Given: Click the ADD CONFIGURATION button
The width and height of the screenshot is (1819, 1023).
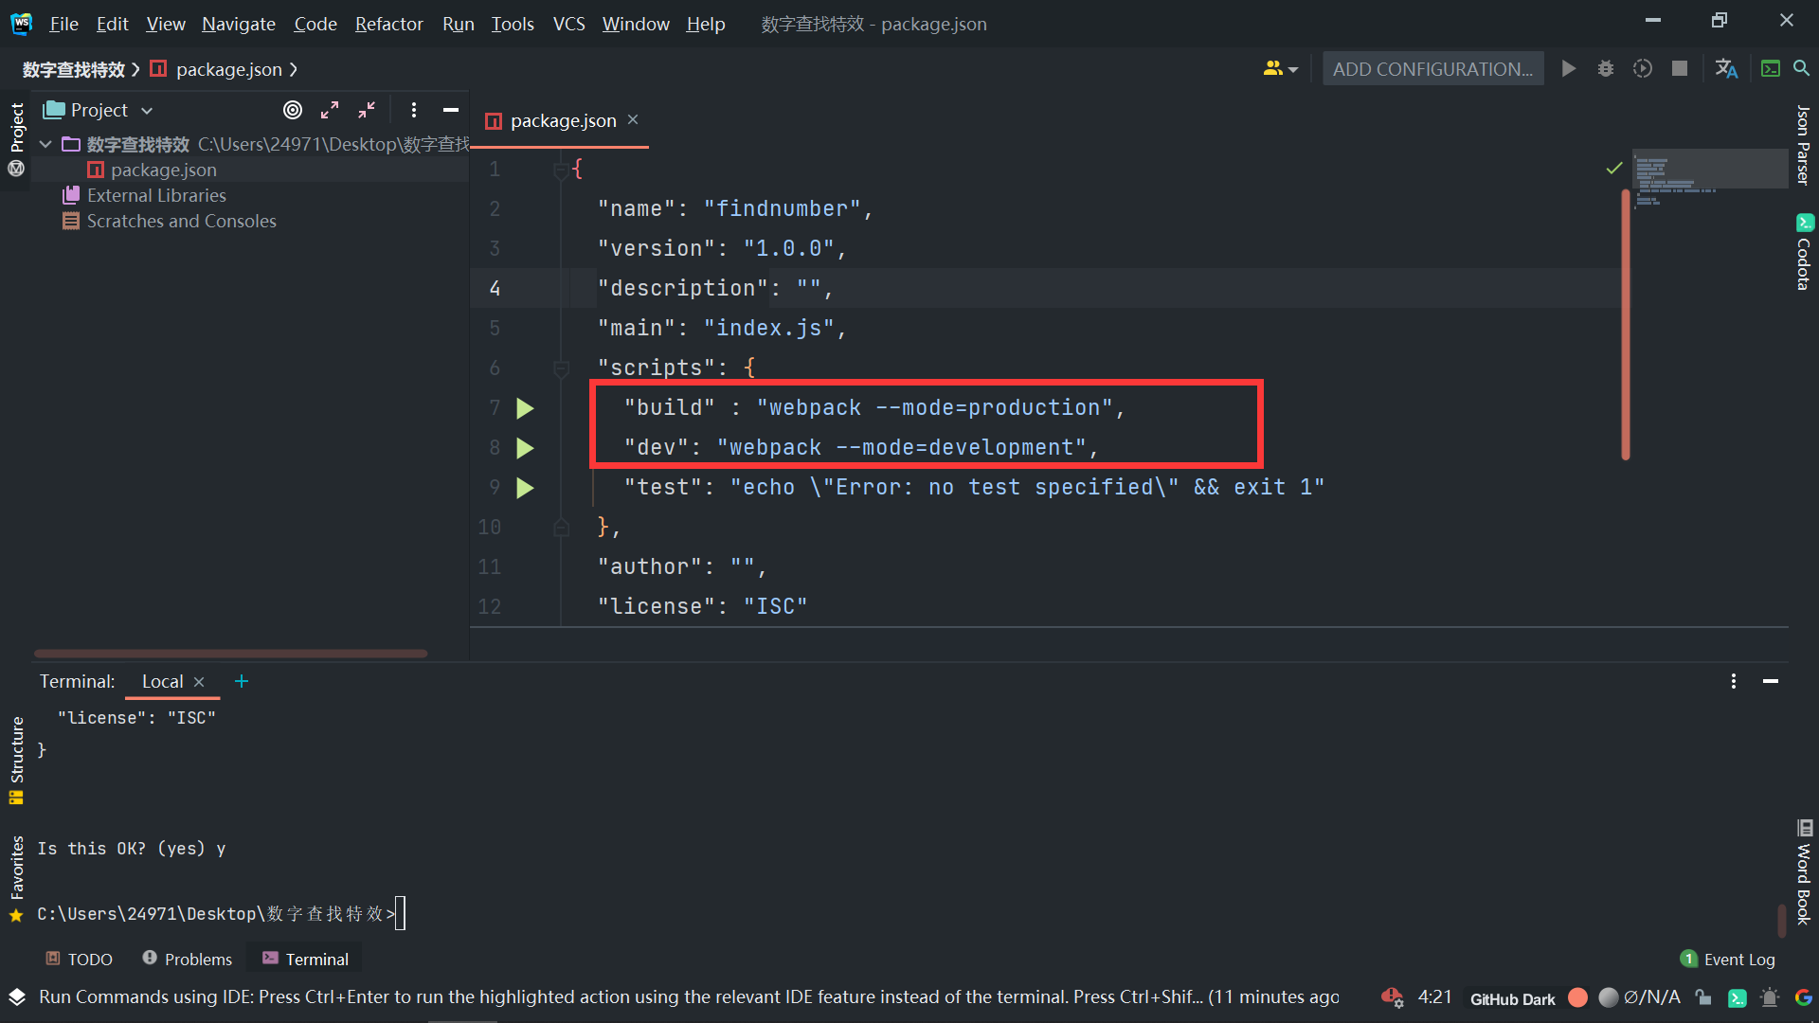Looking at the screenshot, I should coord(1432,69).
